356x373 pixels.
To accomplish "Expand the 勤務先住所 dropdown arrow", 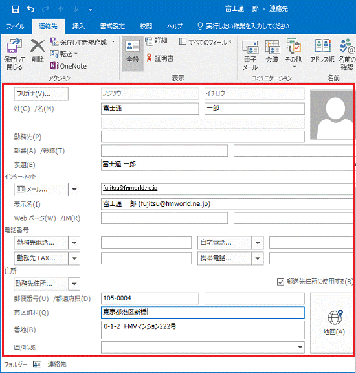I will point(74,284).
